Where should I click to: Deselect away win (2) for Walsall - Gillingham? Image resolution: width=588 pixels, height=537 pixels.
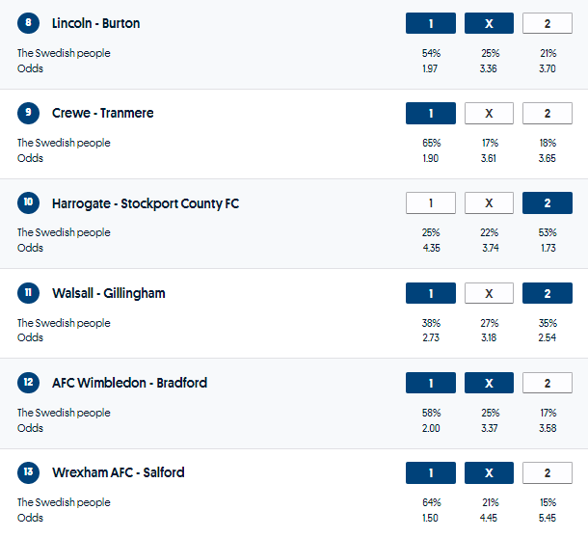[x=547, y=293]
